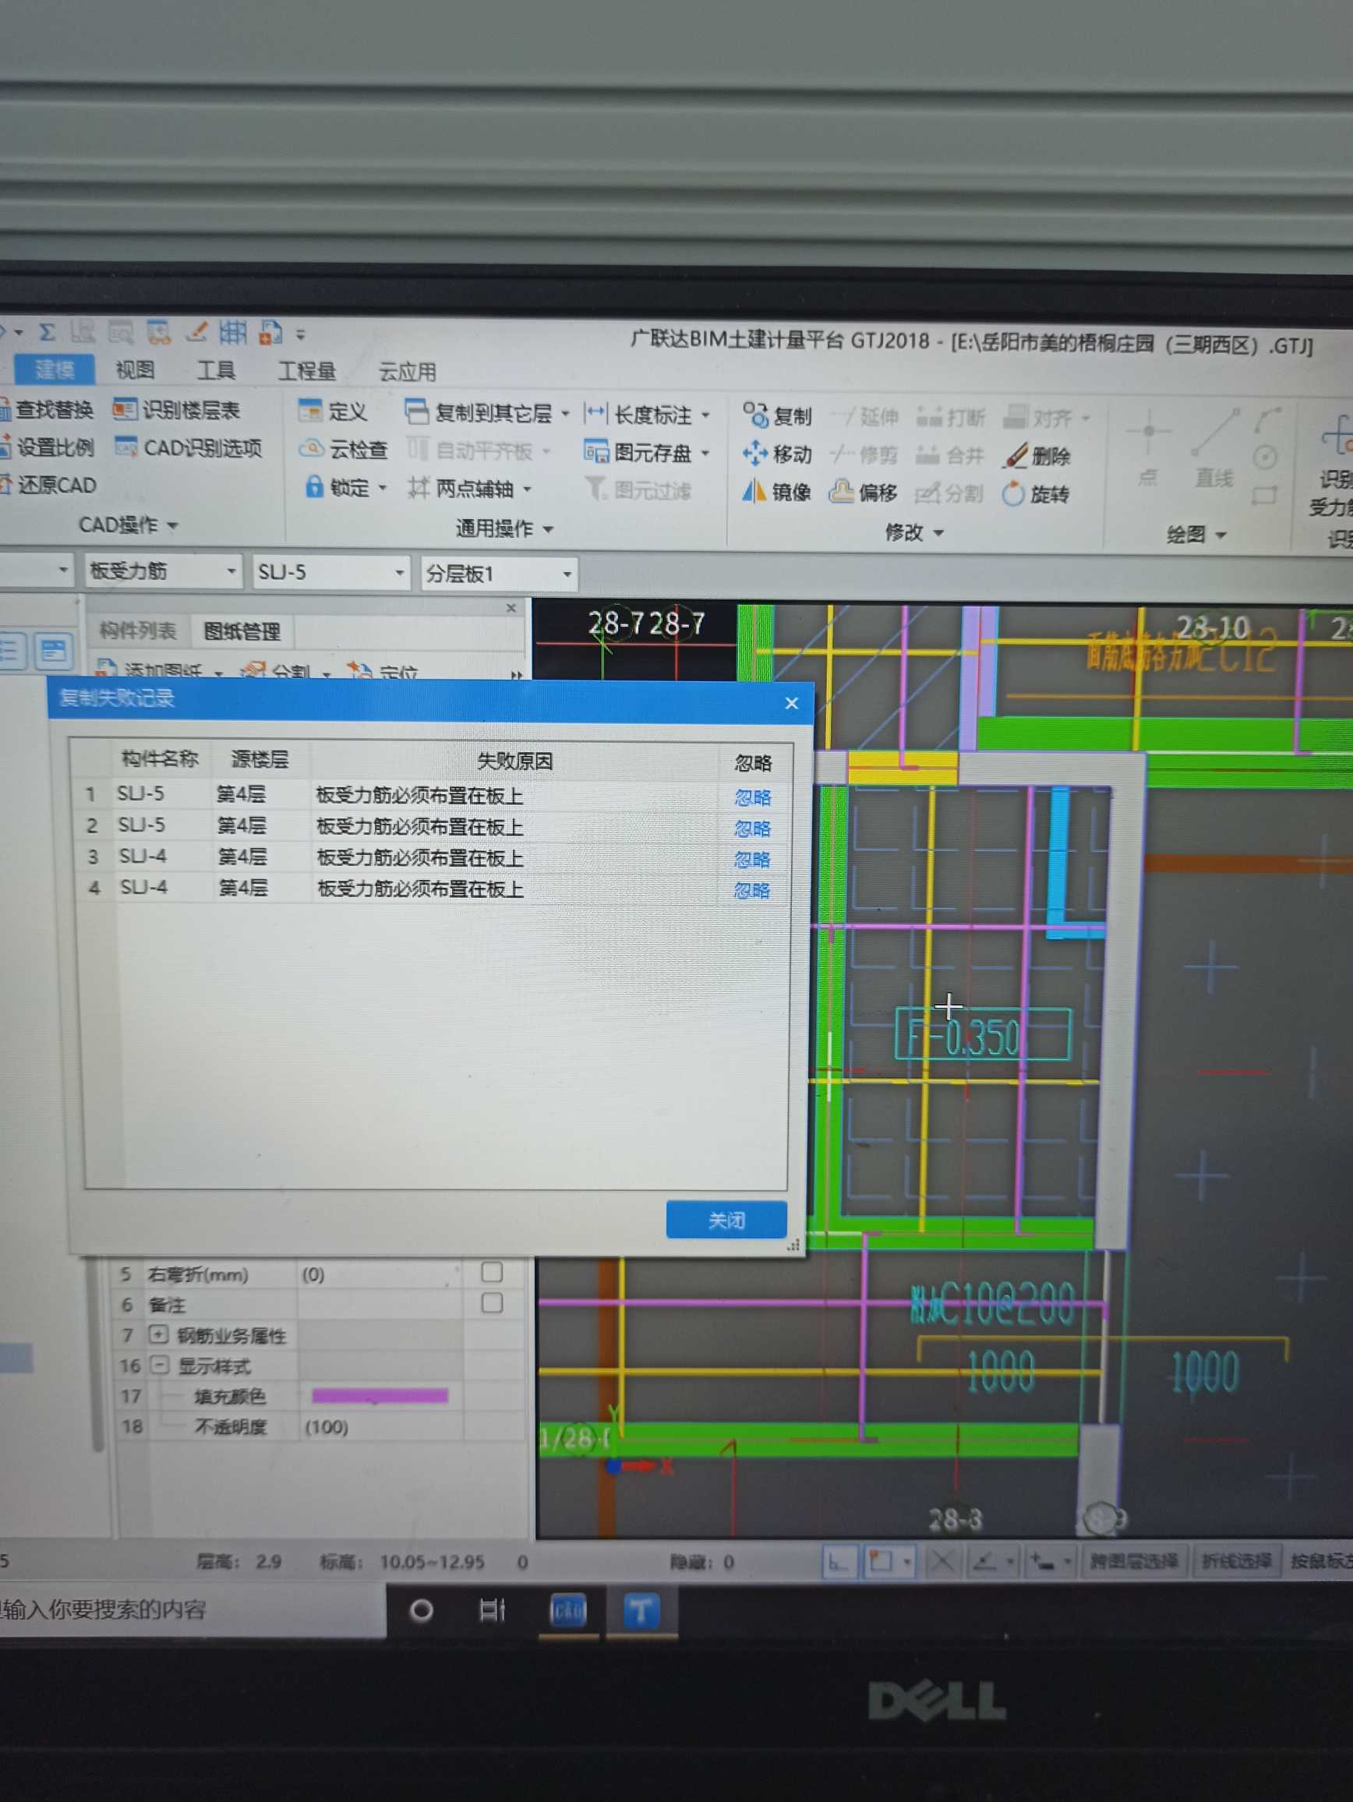
Task: Switch to the 工具 ribbon tab
Action: pyautogui.click(x=216, y=371)
